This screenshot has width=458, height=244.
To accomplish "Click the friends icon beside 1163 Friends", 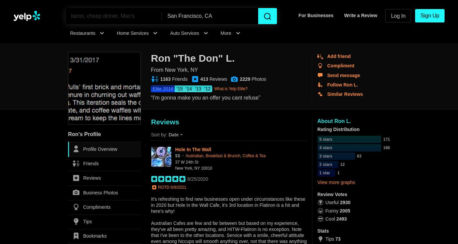I will 155,79.
